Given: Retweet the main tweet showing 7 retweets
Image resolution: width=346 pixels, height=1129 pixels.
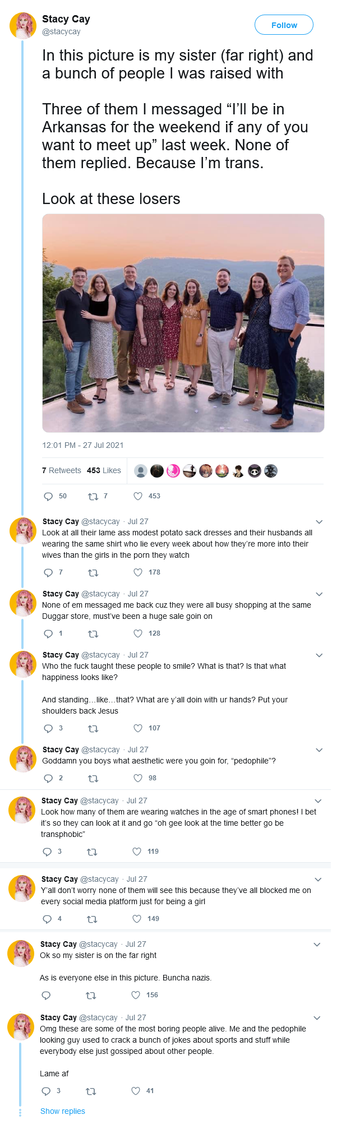Looking at the screenshot, I should [x=93, y=496].
